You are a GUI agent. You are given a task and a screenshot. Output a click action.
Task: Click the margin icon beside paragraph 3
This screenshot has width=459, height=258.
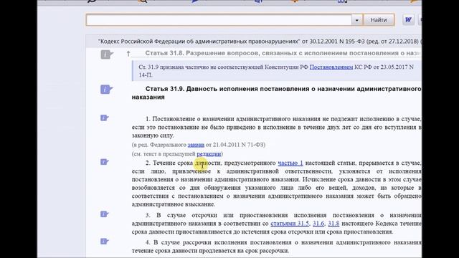[105, 214]
